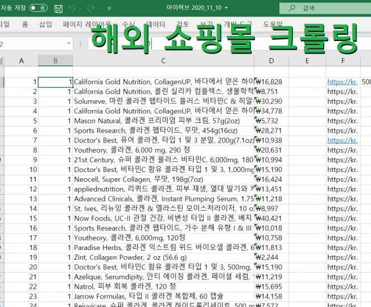The height and width of the screenshot is (307, 371).
Task: Open the https://kr. link beside ₩10,938
Action: (x=343, y=141)
